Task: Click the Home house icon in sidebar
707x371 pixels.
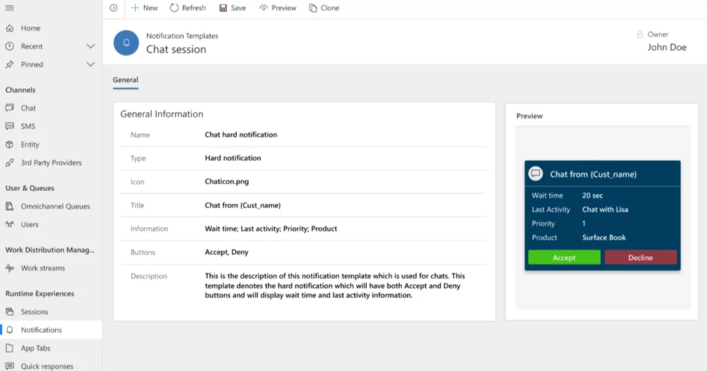Action: point(10,28)
